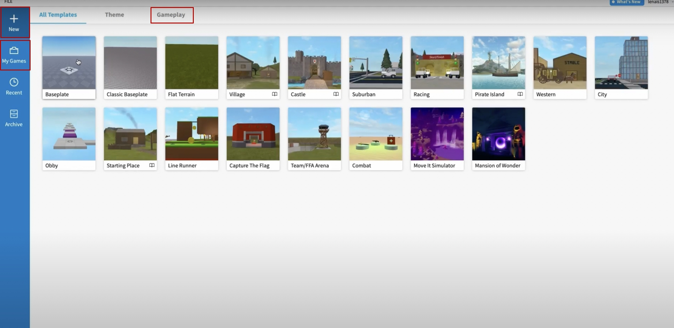
Task: Switch to All Templates tab
Action: 58,15
